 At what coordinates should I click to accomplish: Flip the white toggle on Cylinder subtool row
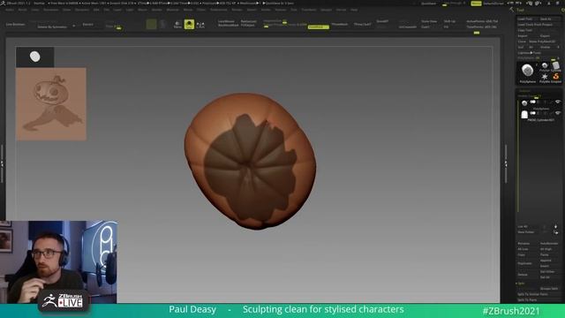[532, 113]
